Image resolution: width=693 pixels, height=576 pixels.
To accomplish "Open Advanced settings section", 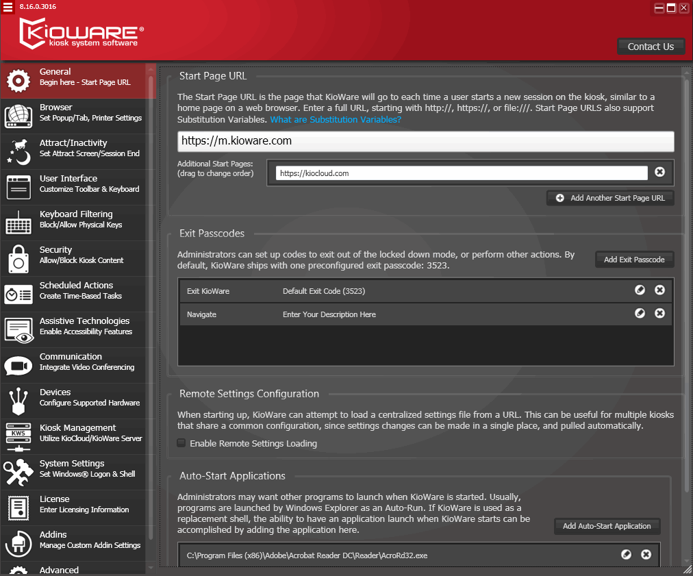I will (73, 568).
